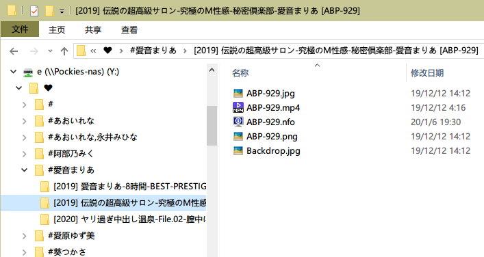This screenshot has height=257, width=484.
Task: Collapse the heart folder tree node
Action: 19,88
